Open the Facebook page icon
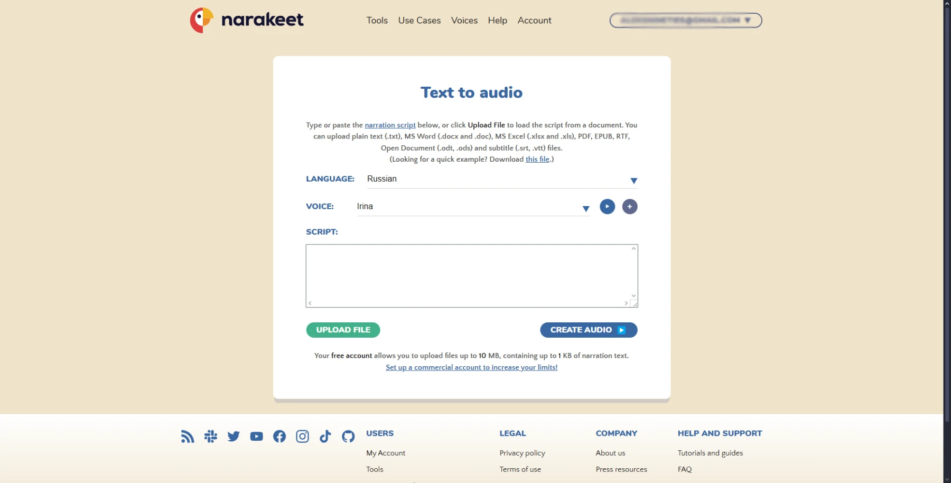951x483 pixels. [x=279, y=436]
